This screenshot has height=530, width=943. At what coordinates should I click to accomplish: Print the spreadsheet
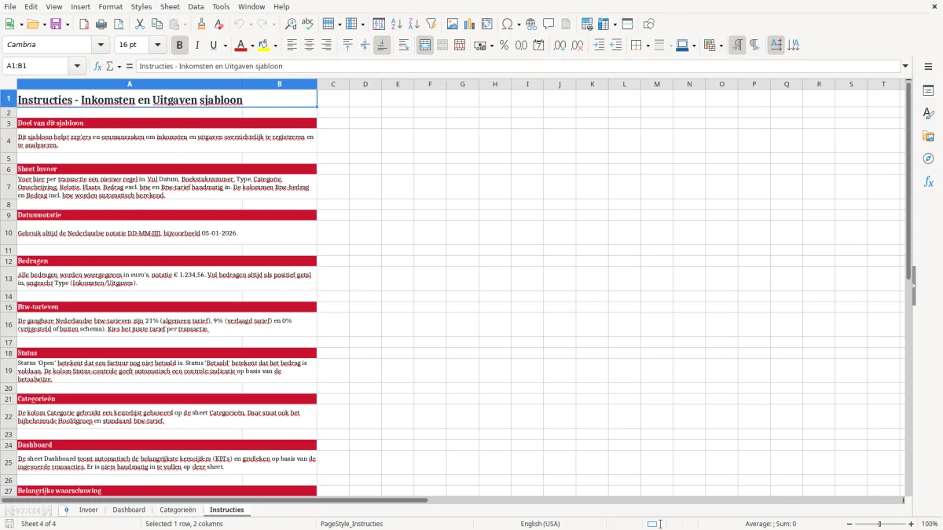coord(101,24)
